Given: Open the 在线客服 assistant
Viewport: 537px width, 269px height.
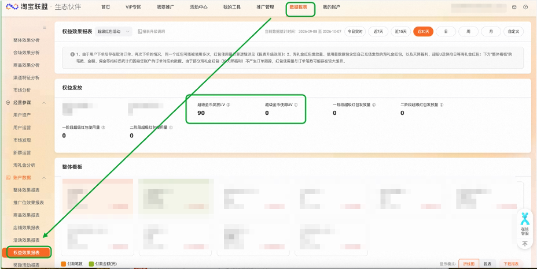Looking at the screenshot, I should click(x=525, y=224).
